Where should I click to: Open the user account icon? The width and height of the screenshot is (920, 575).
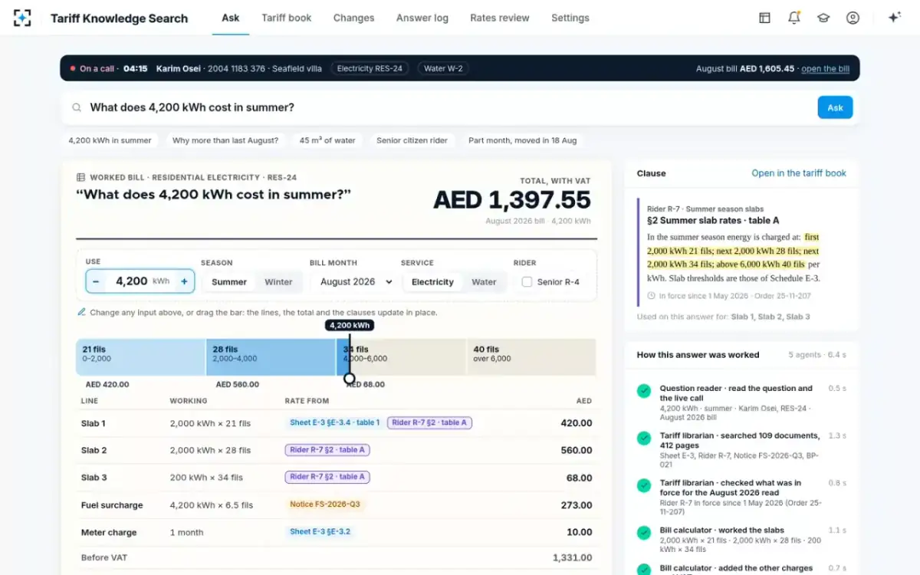click(853, 18)
